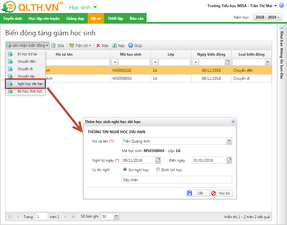Select Đình chỉ học radio option
The image size is (287, 225).
coord(158,170)
